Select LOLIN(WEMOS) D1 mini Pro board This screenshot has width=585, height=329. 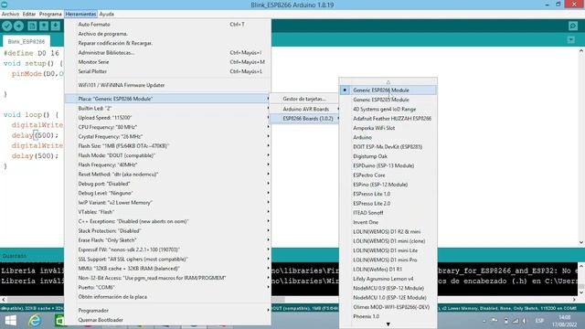[388, 260]
